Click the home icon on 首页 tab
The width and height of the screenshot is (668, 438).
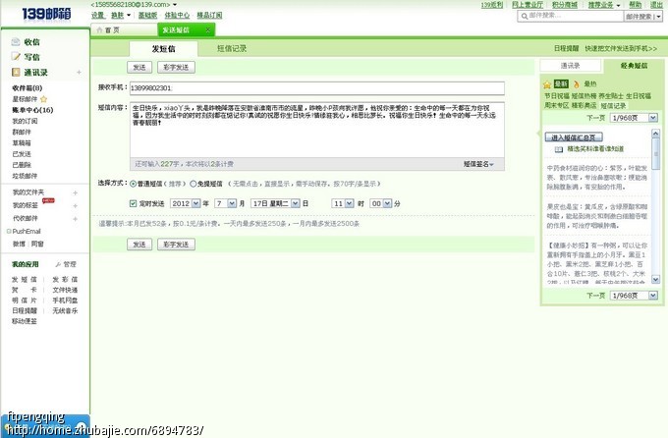tap(99, 29)
